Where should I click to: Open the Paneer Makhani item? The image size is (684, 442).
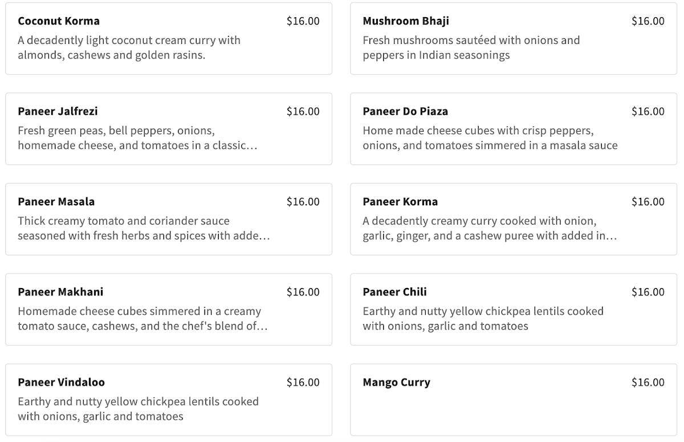pyautogui.click(x=168, y=309)
